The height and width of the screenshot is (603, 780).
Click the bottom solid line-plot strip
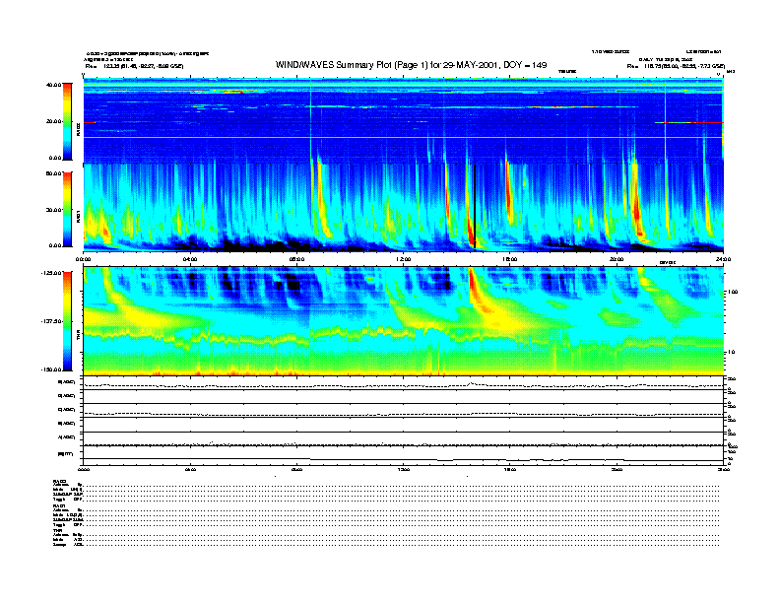(403, 455)
